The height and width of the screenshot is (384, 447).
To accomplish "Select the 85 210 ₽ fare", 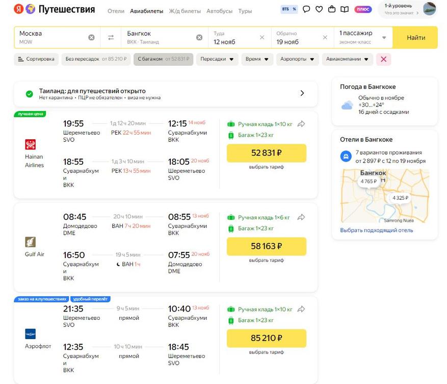I will click(266, 338).
